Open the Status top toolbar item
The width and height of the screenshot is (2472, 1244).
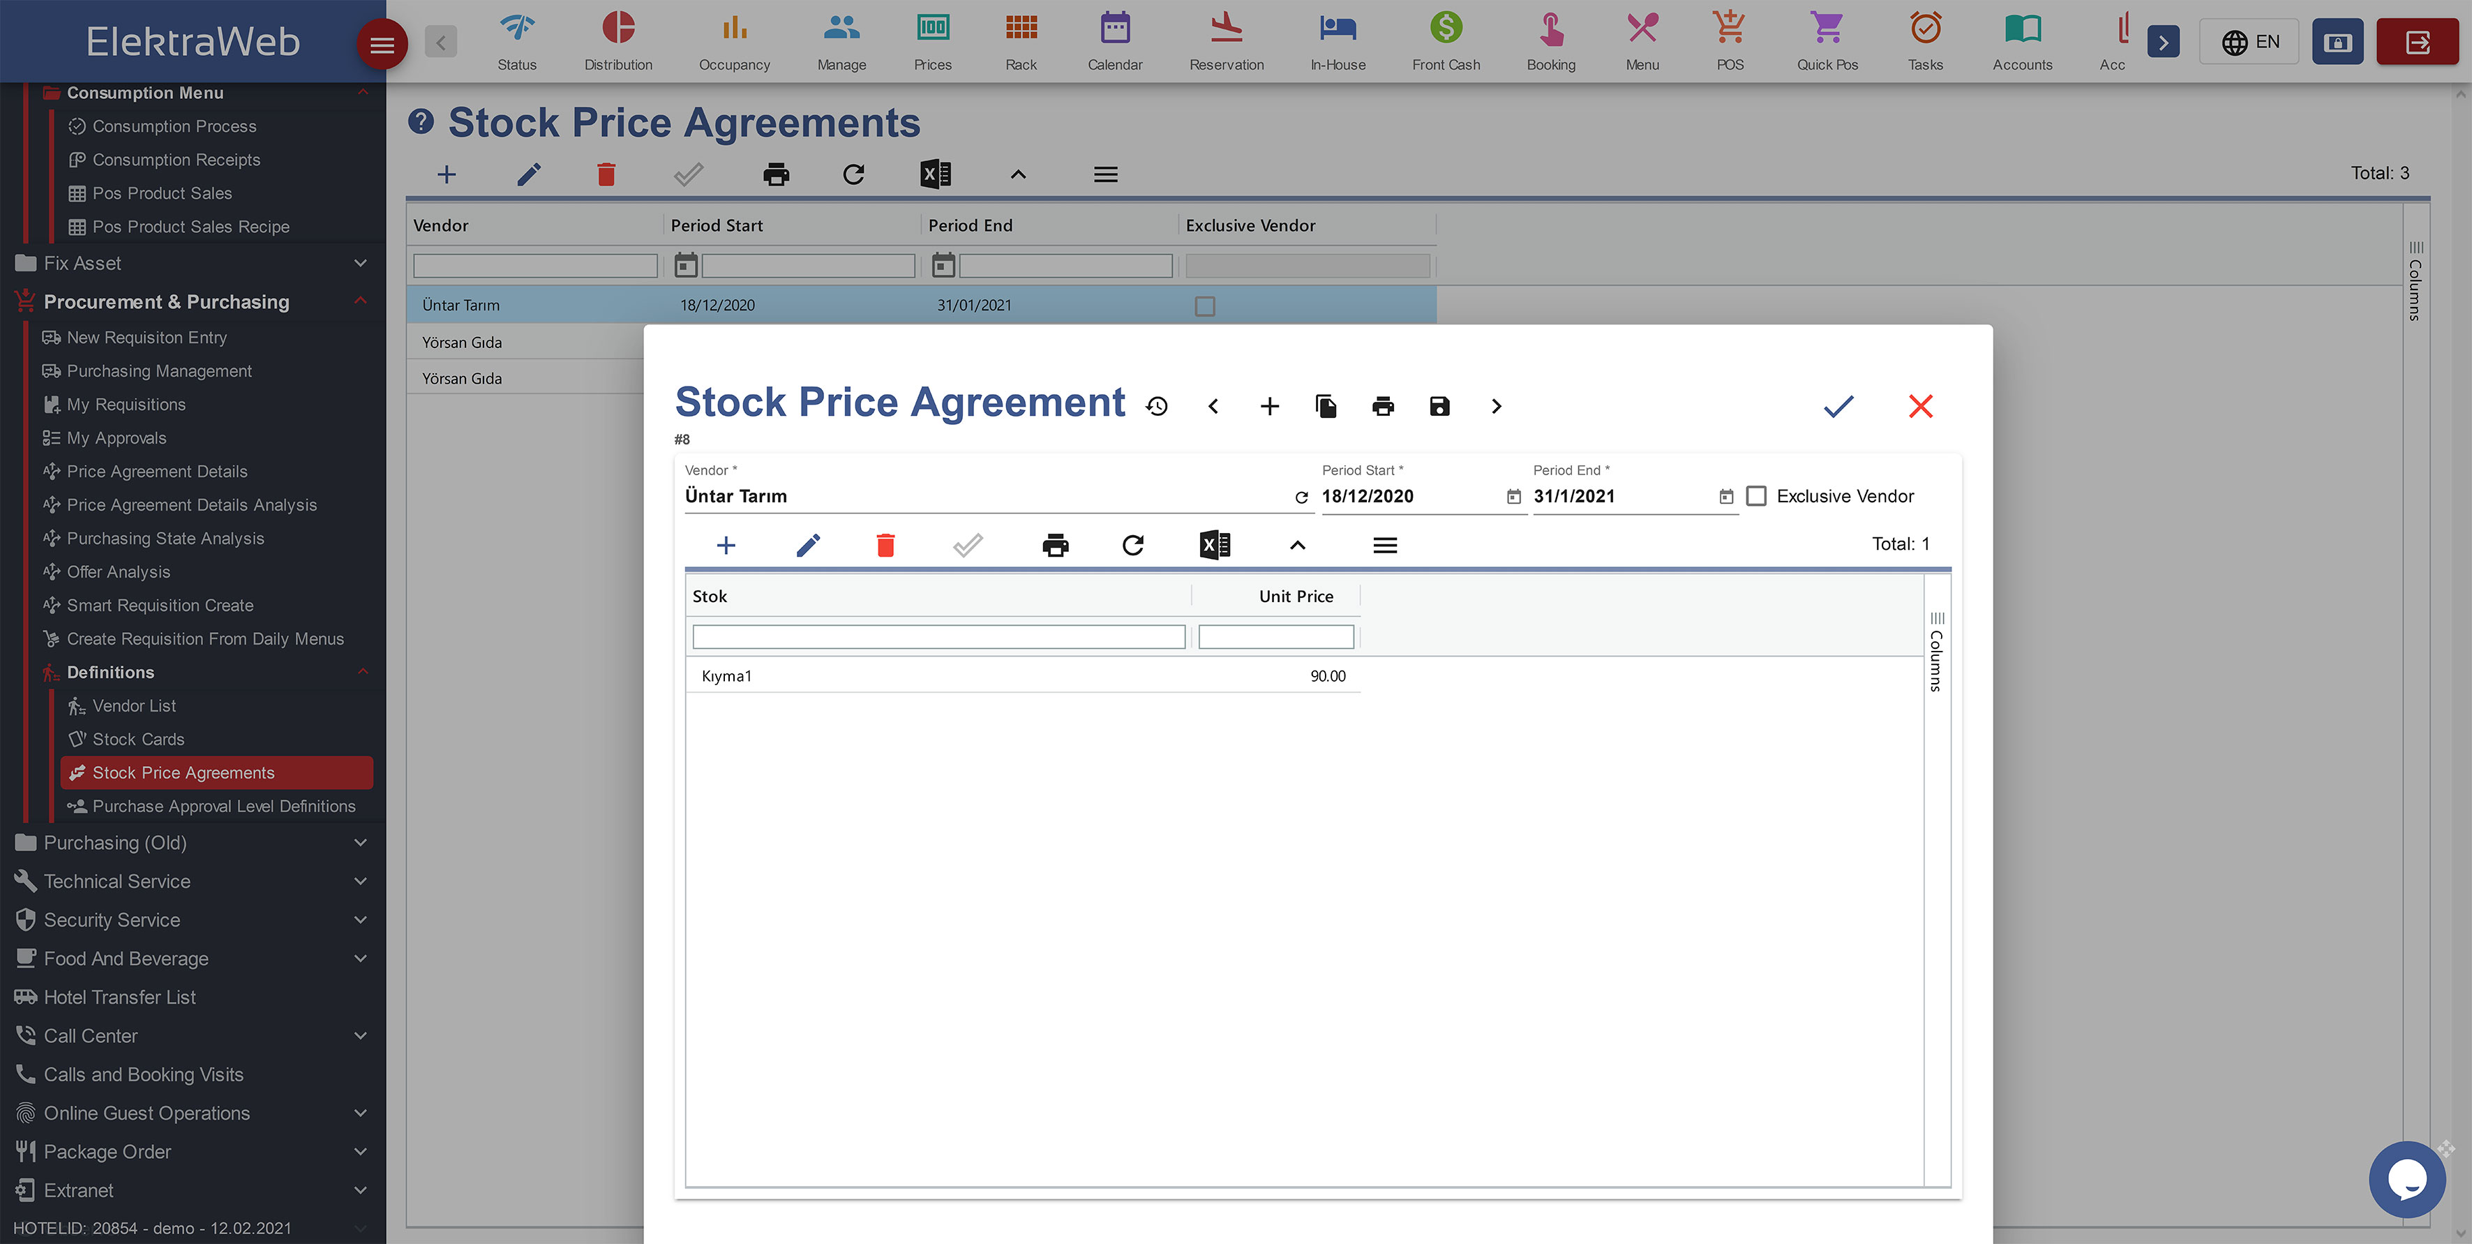516,41
